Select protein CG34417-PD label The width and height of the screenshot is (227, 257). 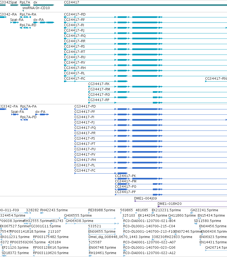pos(85,106)
